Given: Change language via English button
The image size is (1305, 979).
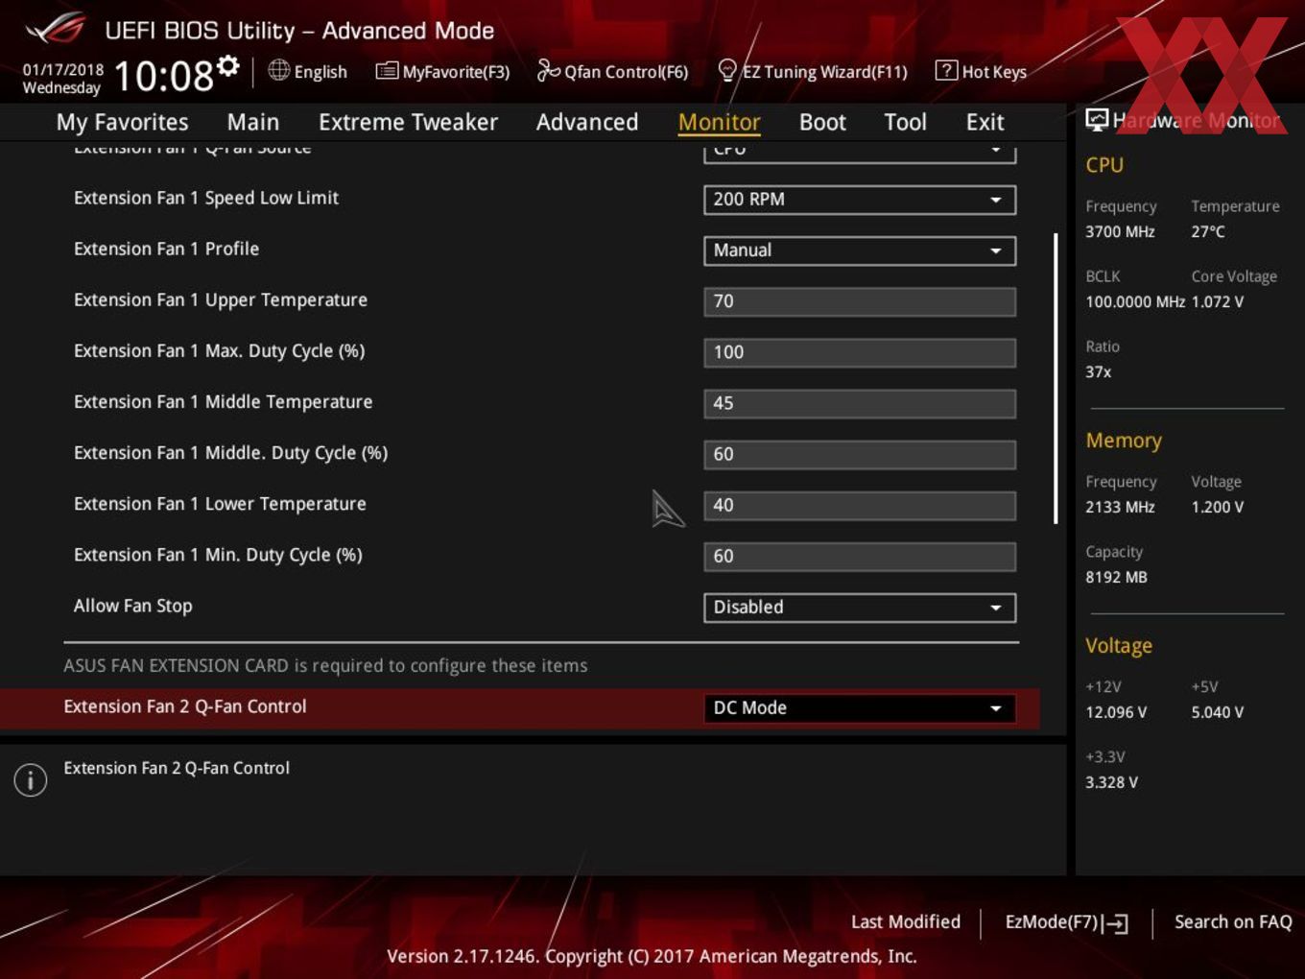Looking at the screenshot, I should click(x=307, y=71).
